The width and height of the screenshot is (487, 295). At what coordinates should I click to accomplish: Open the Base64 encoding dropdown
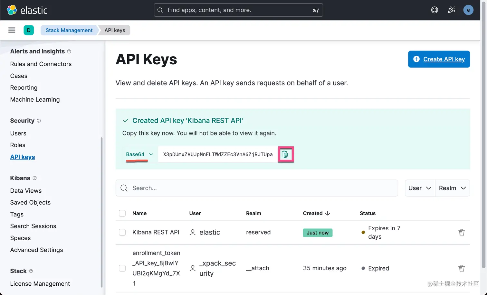140,154
